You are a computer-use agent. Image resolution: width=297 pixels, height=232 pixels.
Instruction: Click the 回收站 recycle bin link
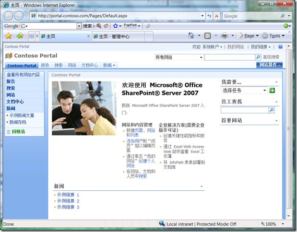click(x=18, y=131)
